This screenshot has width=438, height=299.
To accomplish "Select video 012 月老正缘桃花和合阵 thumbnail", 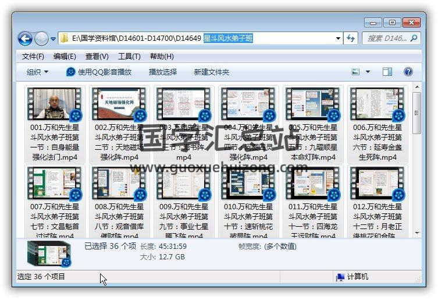I will [378, 184].
